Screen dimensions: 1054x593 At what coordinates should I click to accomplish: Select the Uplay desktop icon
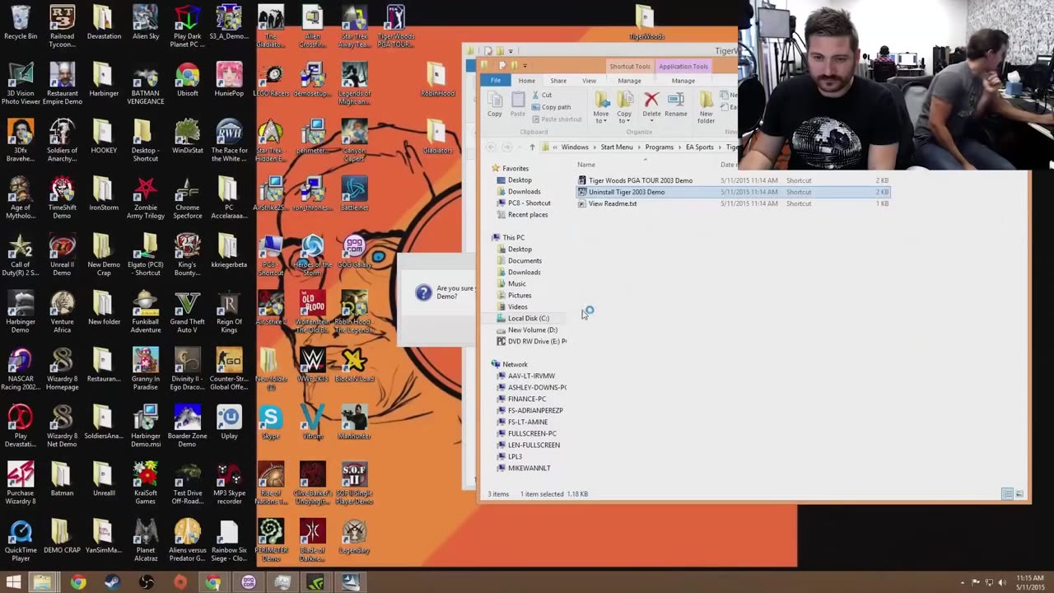229,423
